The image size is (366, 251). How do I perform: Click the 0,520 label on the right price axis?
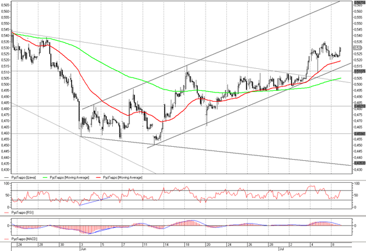click(358, 60)
